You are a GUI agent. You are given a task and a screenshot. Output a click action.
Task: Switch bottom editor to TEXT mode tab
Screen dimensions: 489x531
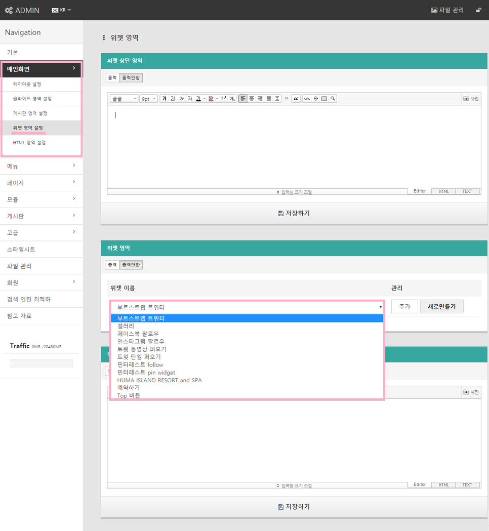point(467,484)
